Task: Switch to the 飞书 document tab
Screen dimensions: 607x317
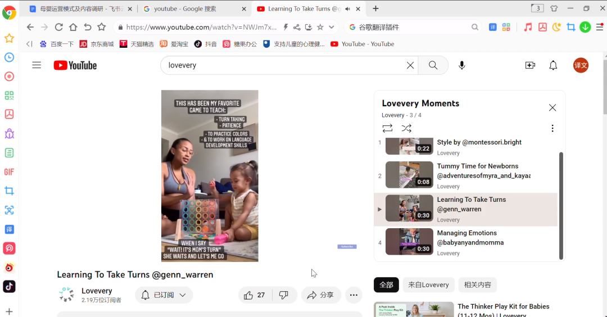Action: [80, 8]
